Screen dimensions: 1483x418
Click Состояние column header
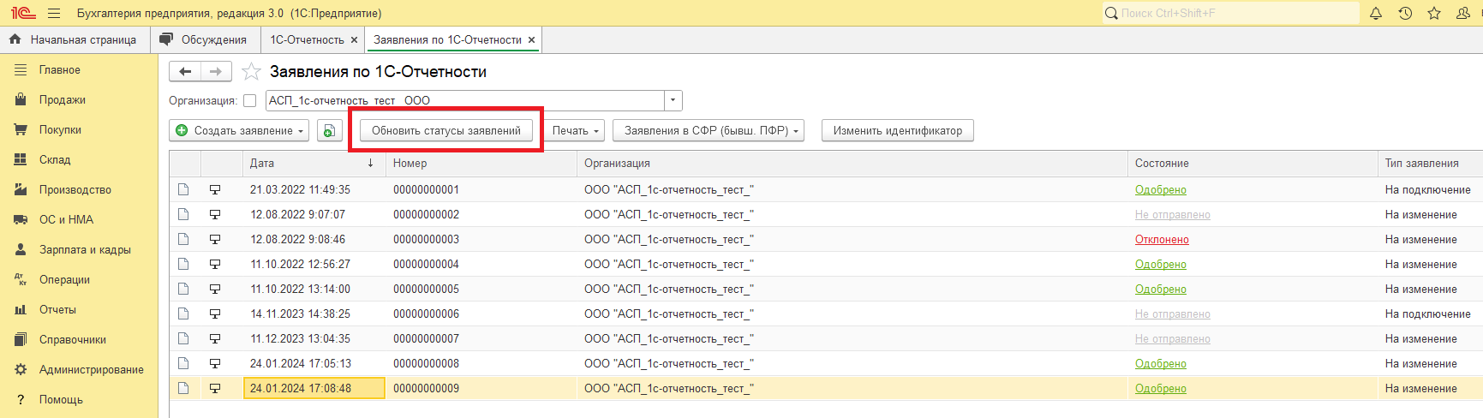[x=1253, y=163]
